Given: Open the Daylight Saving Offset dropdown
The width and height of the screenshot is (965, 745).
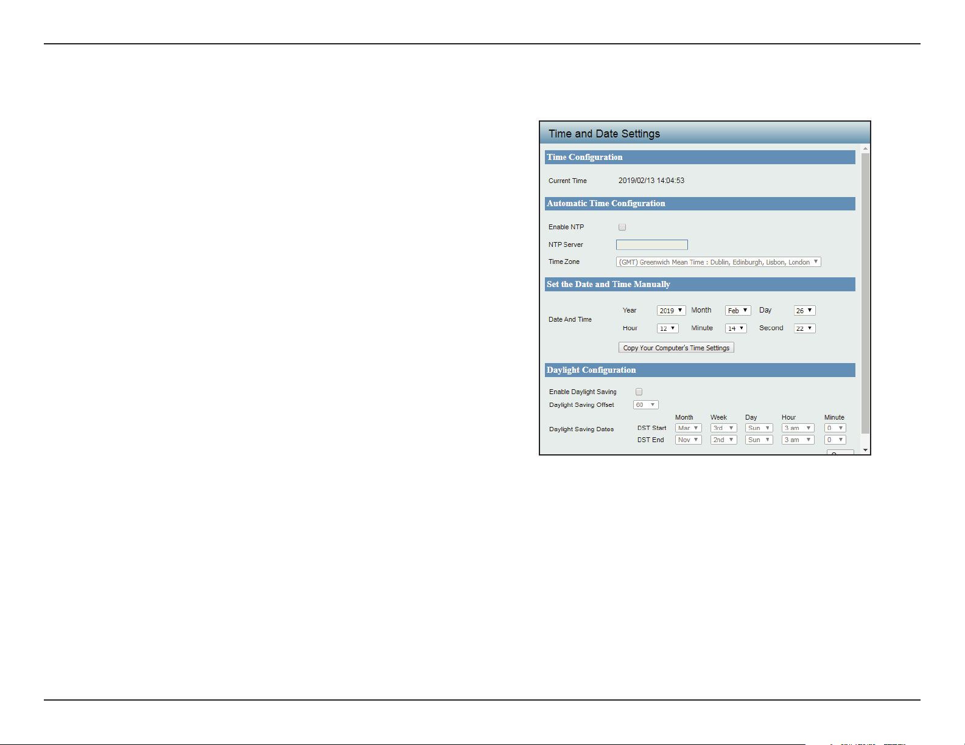Looking at the screenshot, I should point(645,405).
